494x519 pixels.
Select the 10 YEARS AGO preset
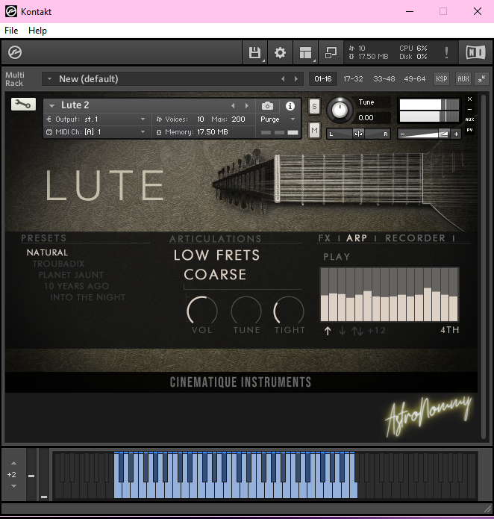(x=76, y=286)
